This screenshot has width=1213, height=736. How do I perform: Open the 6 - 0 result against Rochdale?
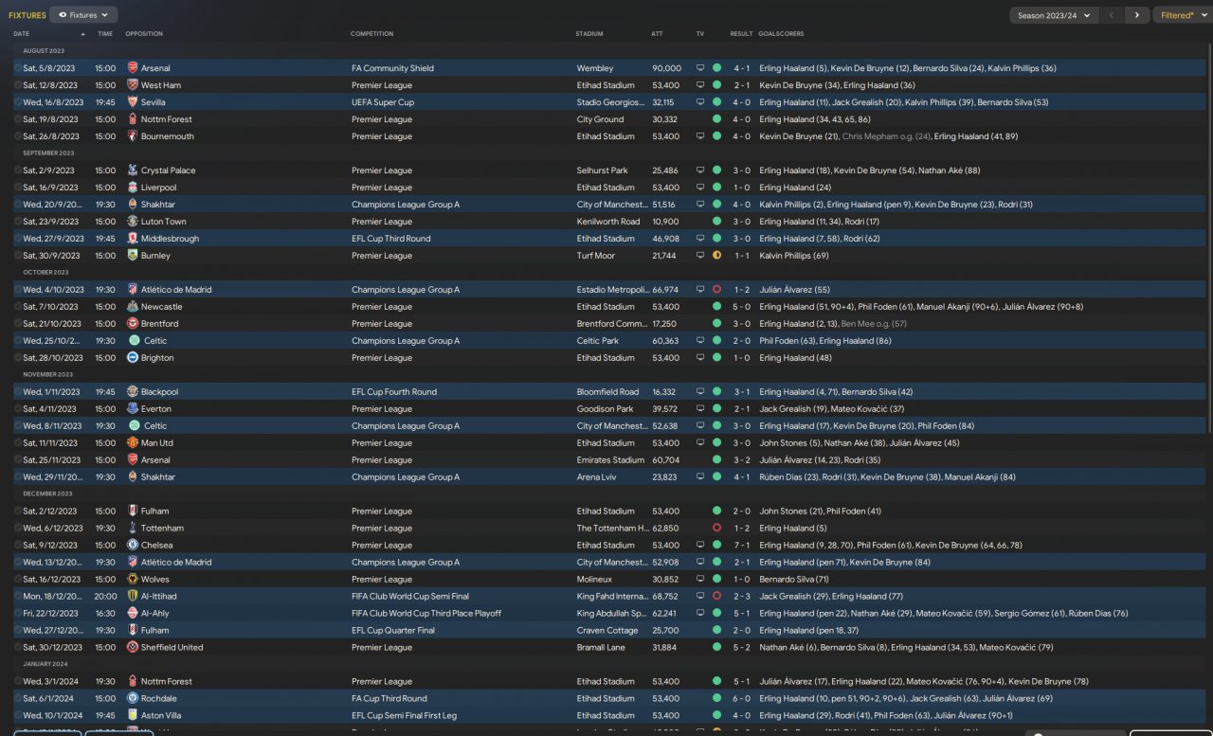(x=741, y=699)
